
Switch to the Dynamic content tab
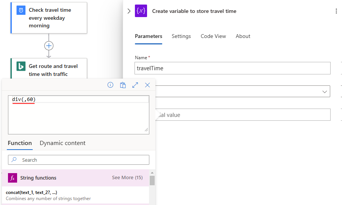point(62,143)
